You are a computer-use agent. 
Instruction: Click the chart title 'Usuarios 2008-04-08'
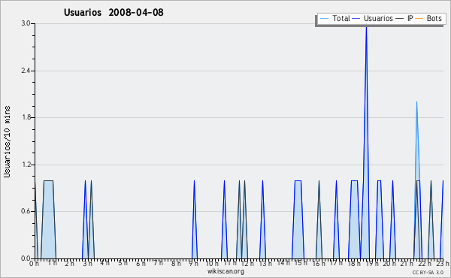(x=114, y=12)
